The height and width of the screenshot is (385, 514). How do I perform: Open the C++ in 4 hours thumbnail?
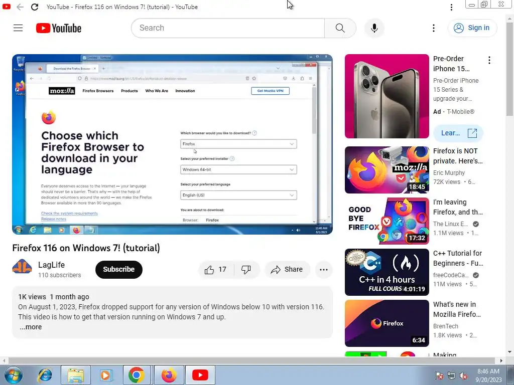pyautogui.click(x=387, y=272)
